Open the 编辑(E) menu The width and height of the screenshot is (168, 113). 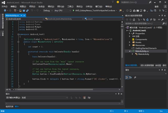click(14, 7)
